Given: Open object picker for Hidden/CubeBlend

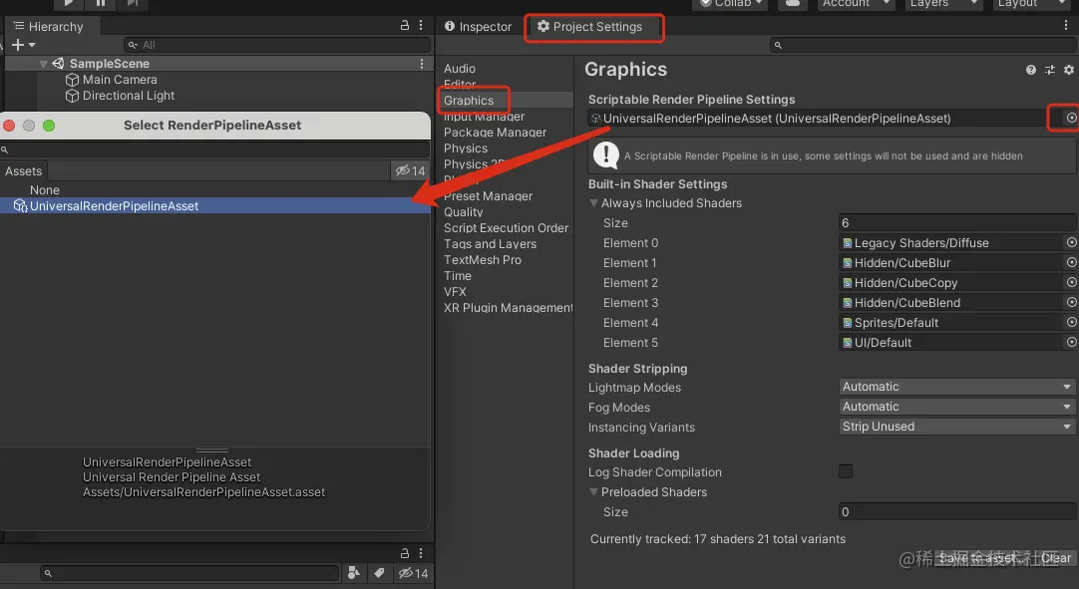Looking at the screenshot, I should point(1071,302).
